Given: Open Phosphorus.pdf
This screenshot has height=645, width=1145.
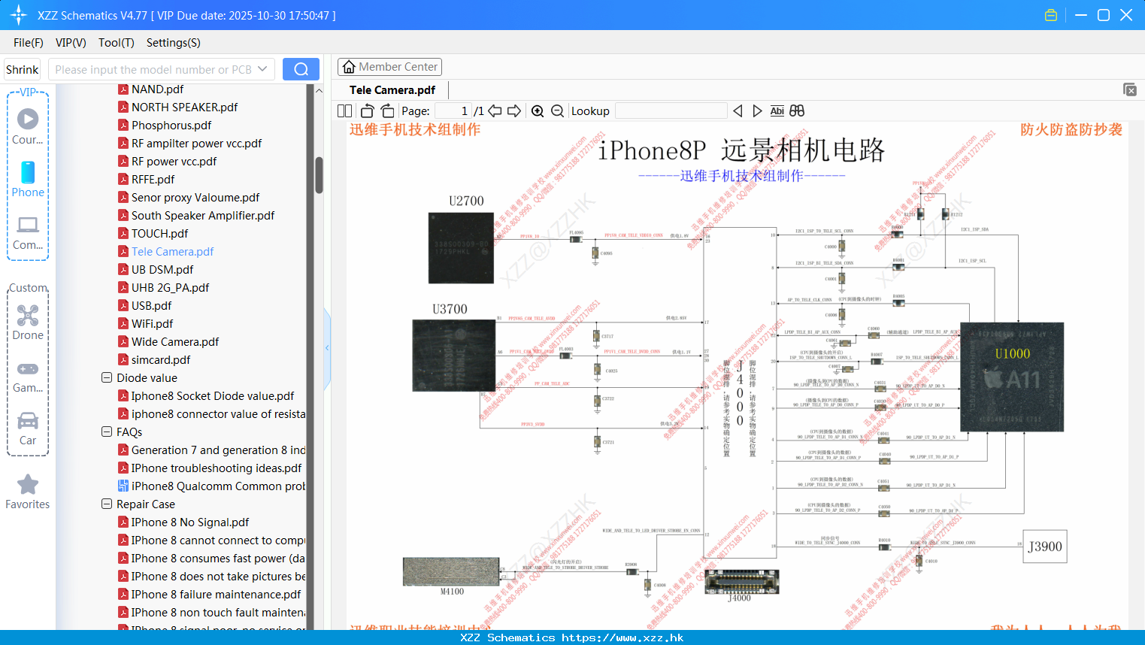Looking at the screenshot, I should pos(171,126).
